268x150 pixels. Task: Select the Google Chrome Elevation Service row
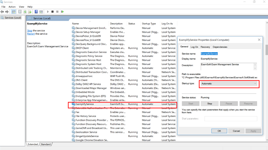tap(124, 140)
